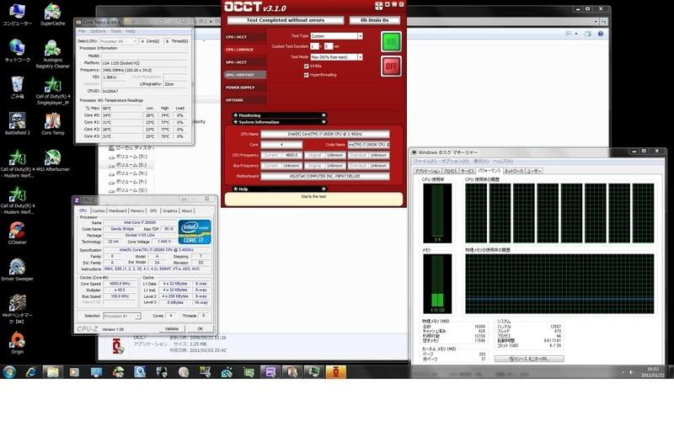Select the Driver Sweeper desktop icon

click(x=17, y=269)
